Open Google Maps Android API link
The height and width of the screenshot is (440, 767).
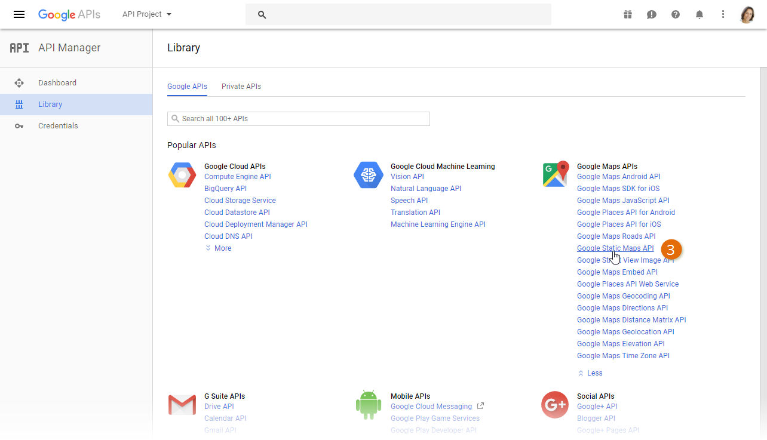(x=619, y=177)
